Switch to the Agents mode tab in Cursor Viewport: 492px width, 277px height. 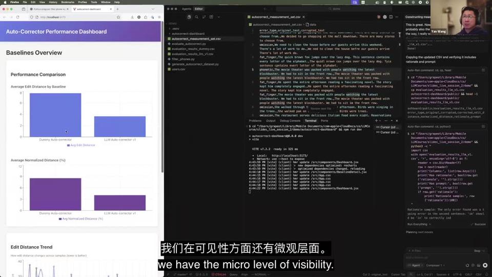187,9
